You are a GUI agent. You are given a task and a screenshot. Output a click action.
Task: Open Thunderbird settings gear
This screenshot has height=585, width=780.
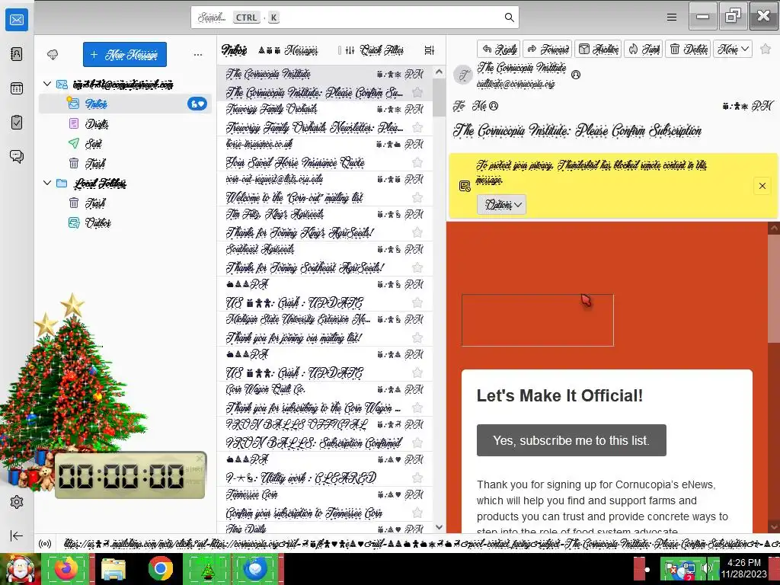[x=17, y=502]
